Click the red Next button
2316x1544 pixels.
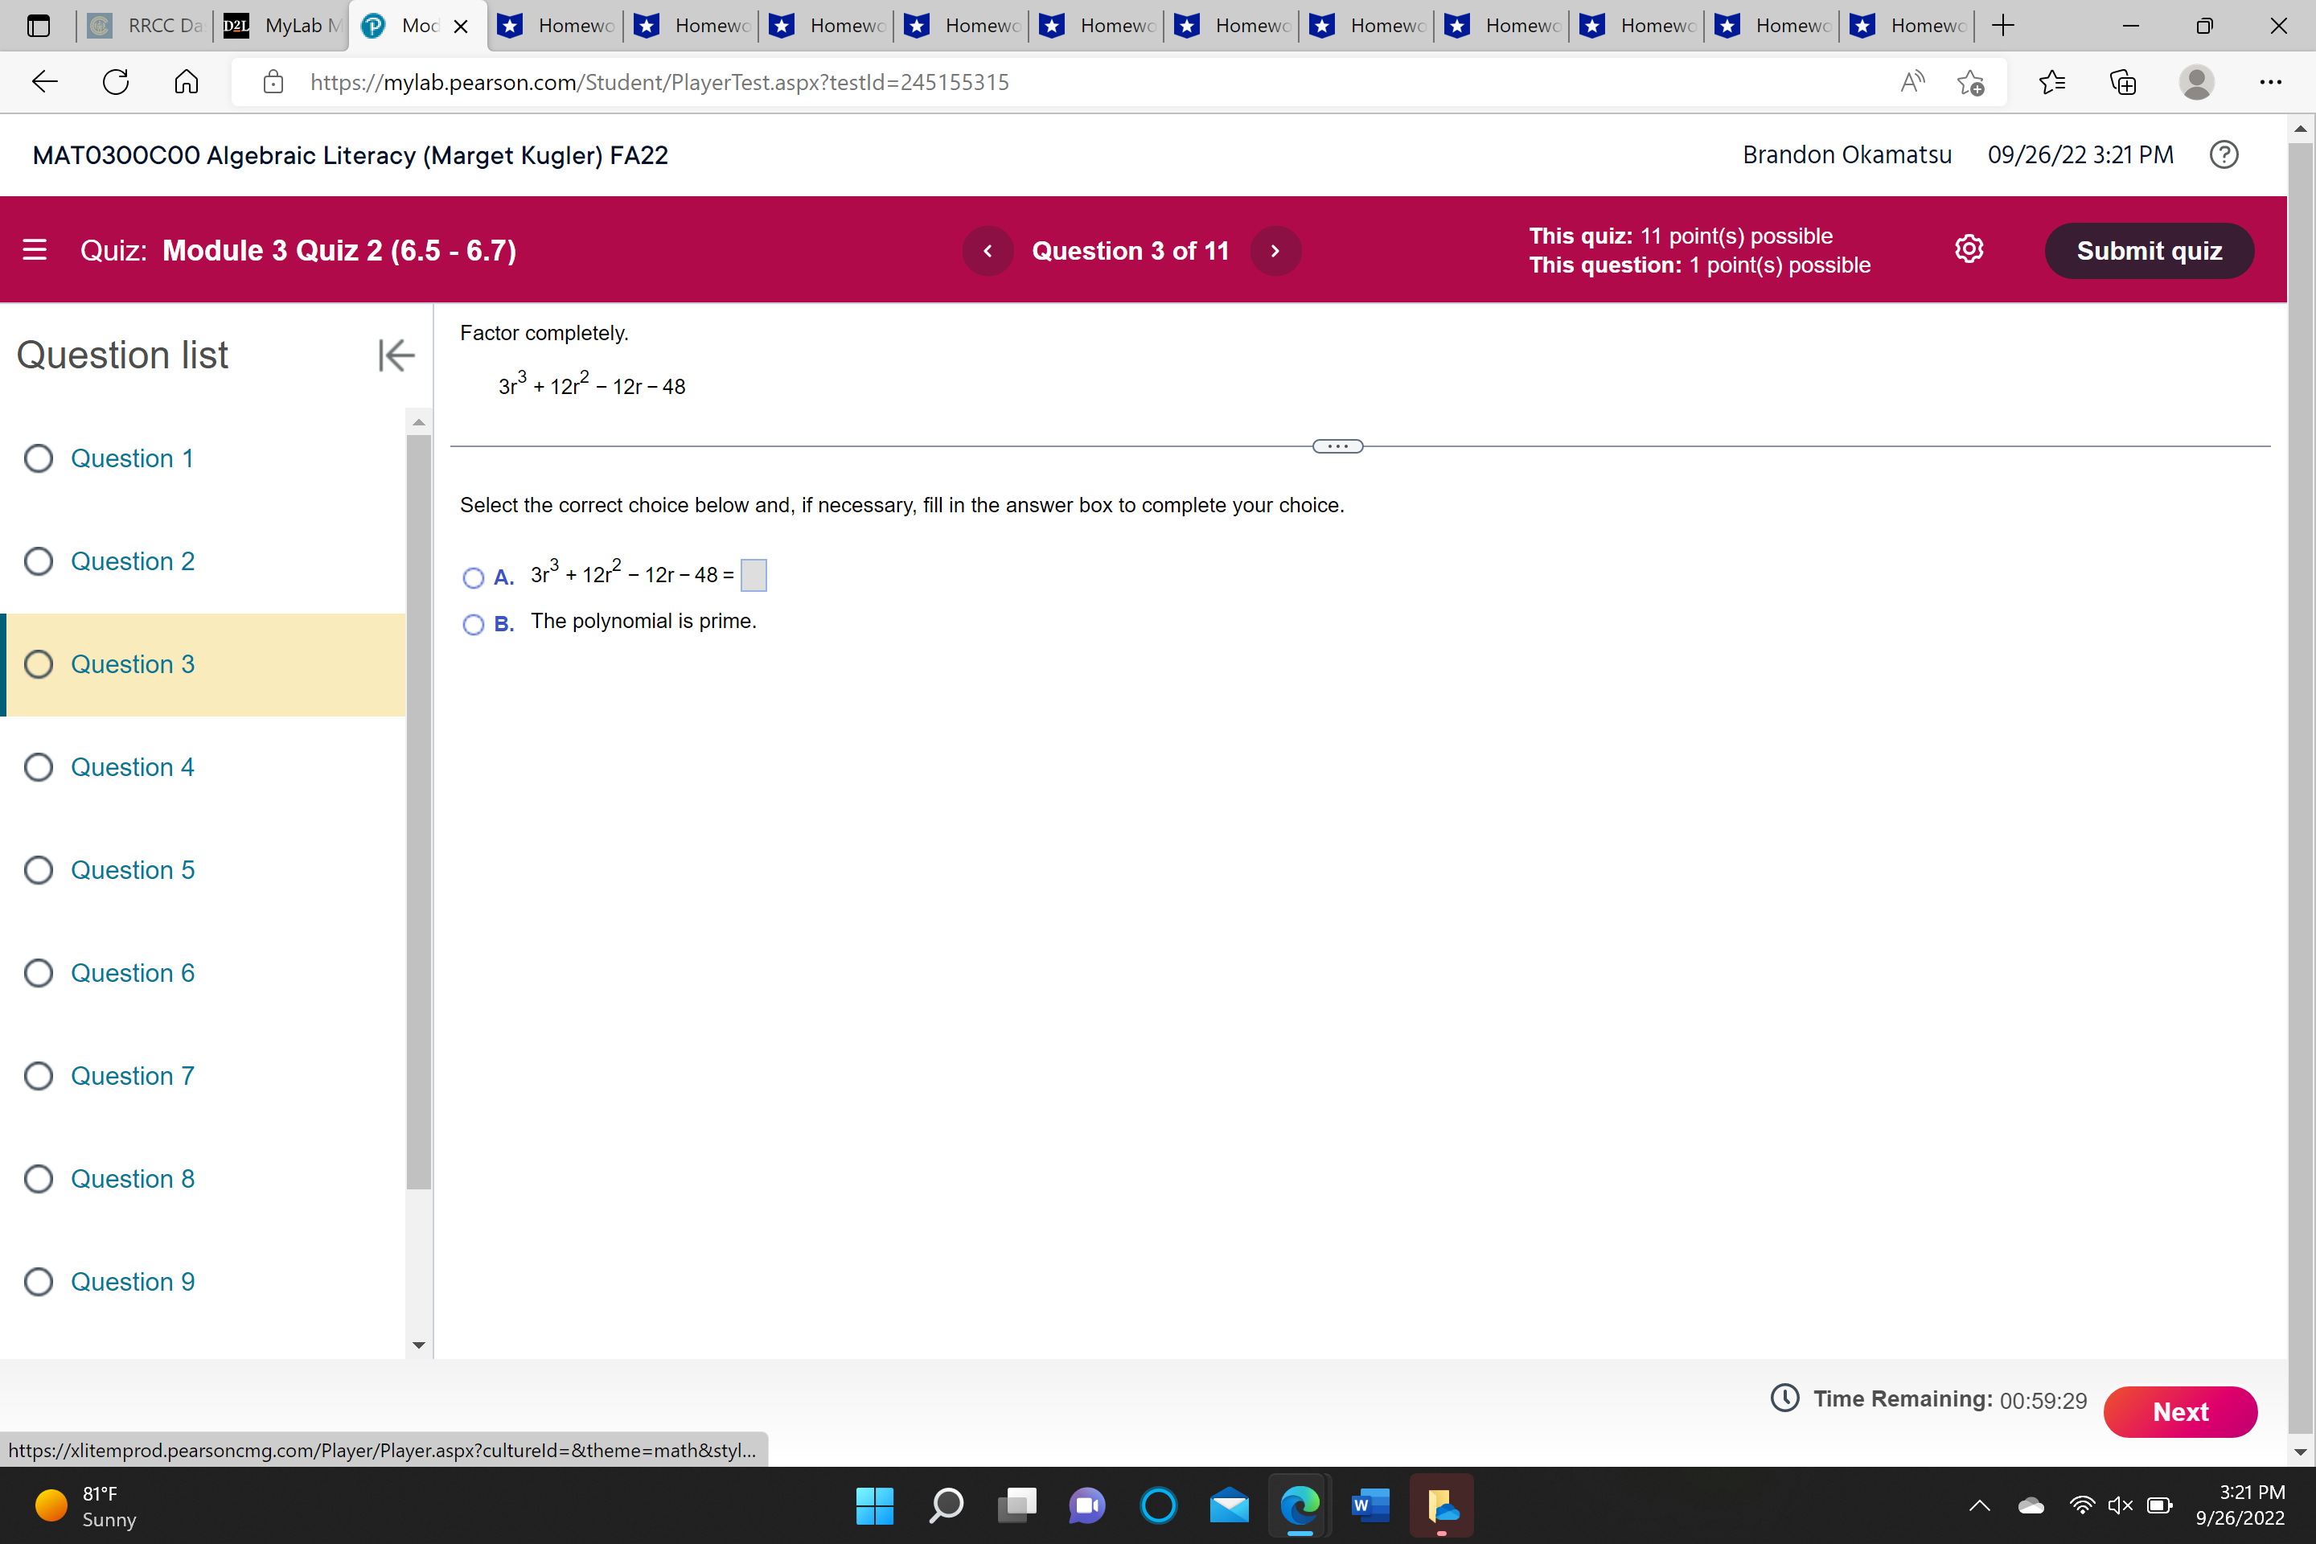click(2179, 1411)
